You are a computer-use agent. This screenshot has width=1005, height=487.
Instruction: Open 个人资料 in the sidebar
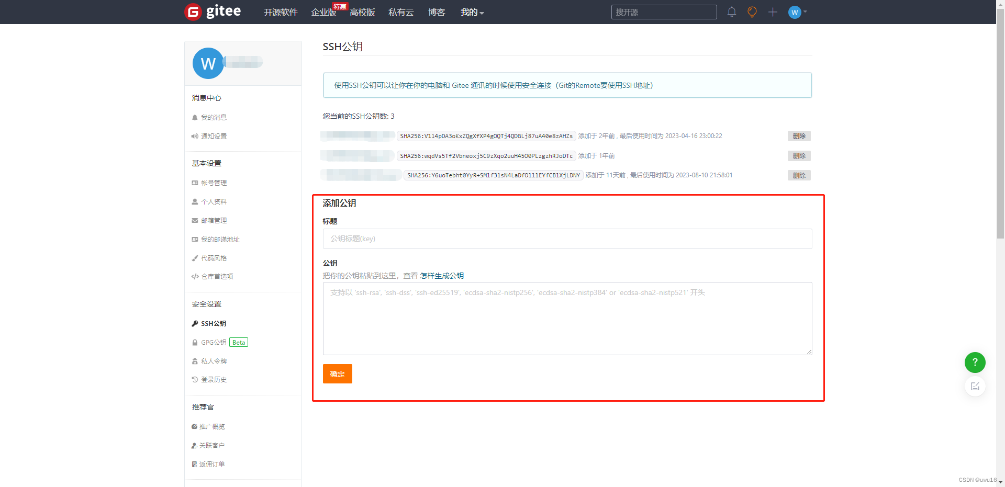214,202
